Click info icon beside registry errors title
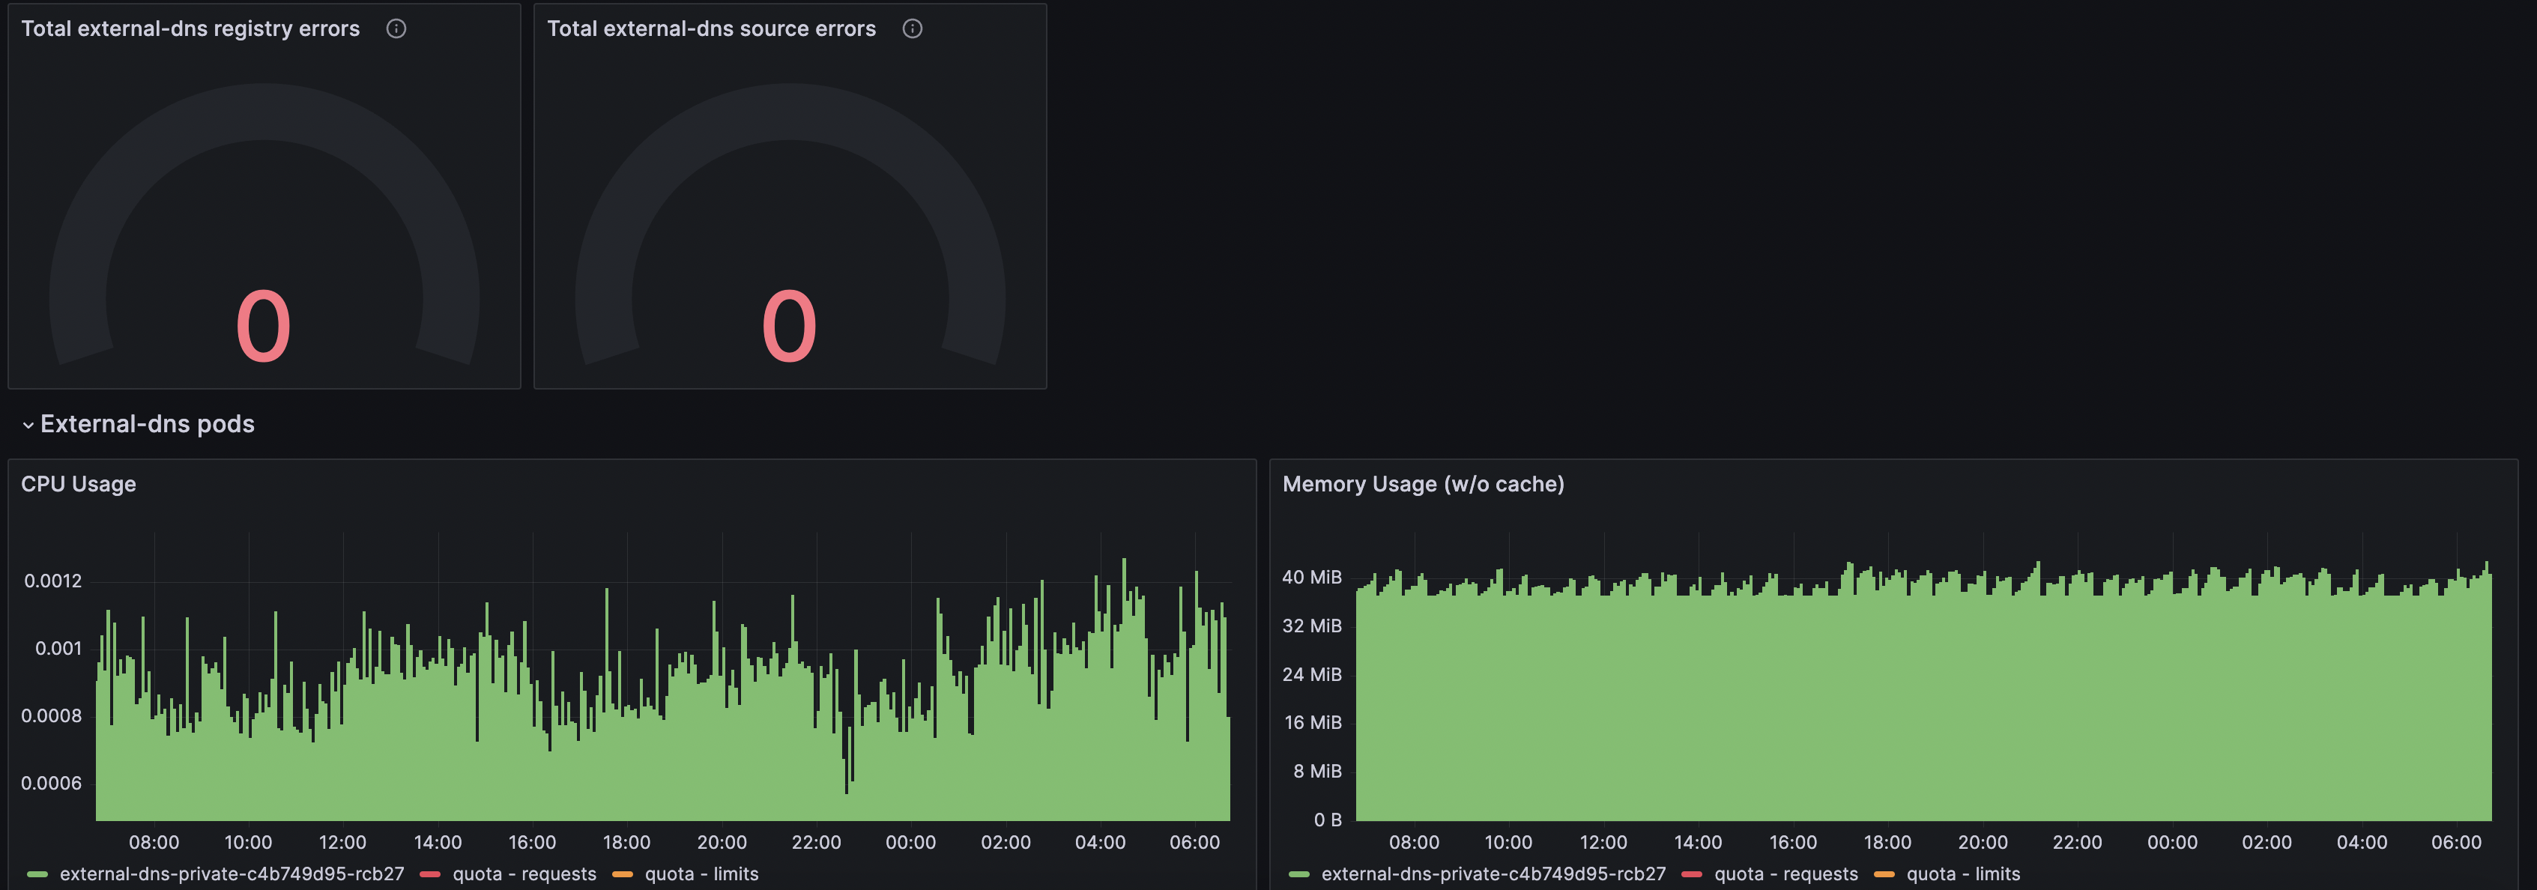The image size is (2537, 890). (x=396, y=28)
